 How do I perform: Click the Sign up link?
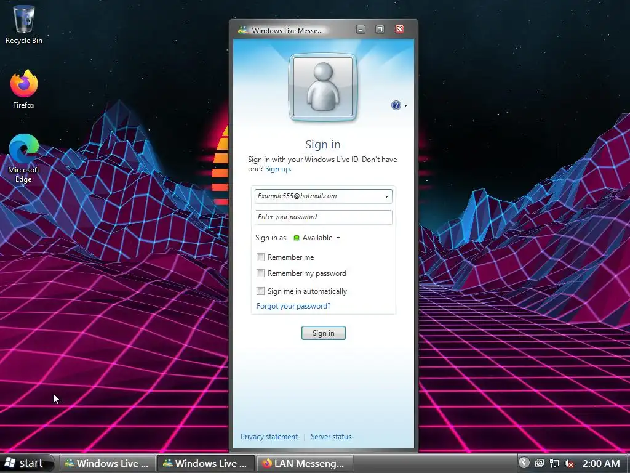coord(277,169)
